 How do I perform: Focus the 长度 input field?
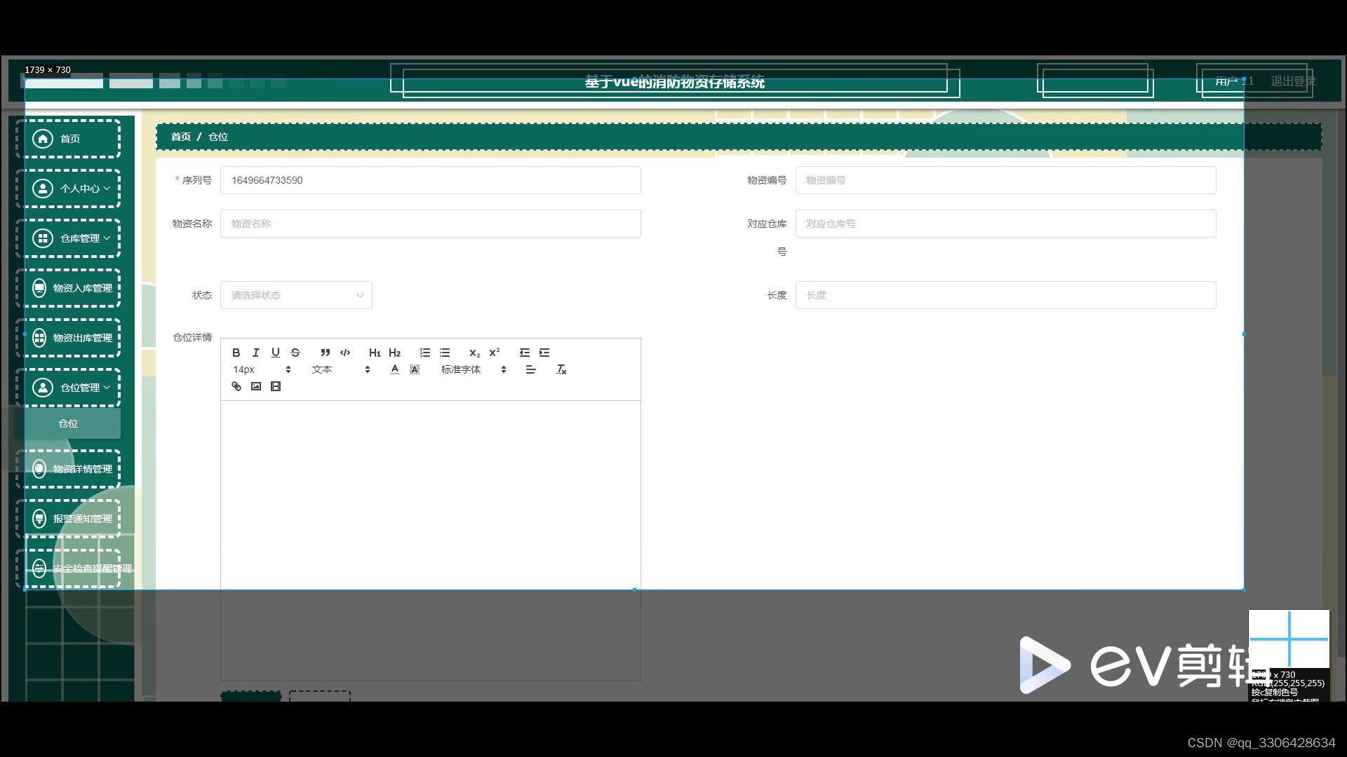pos(1006,295)
